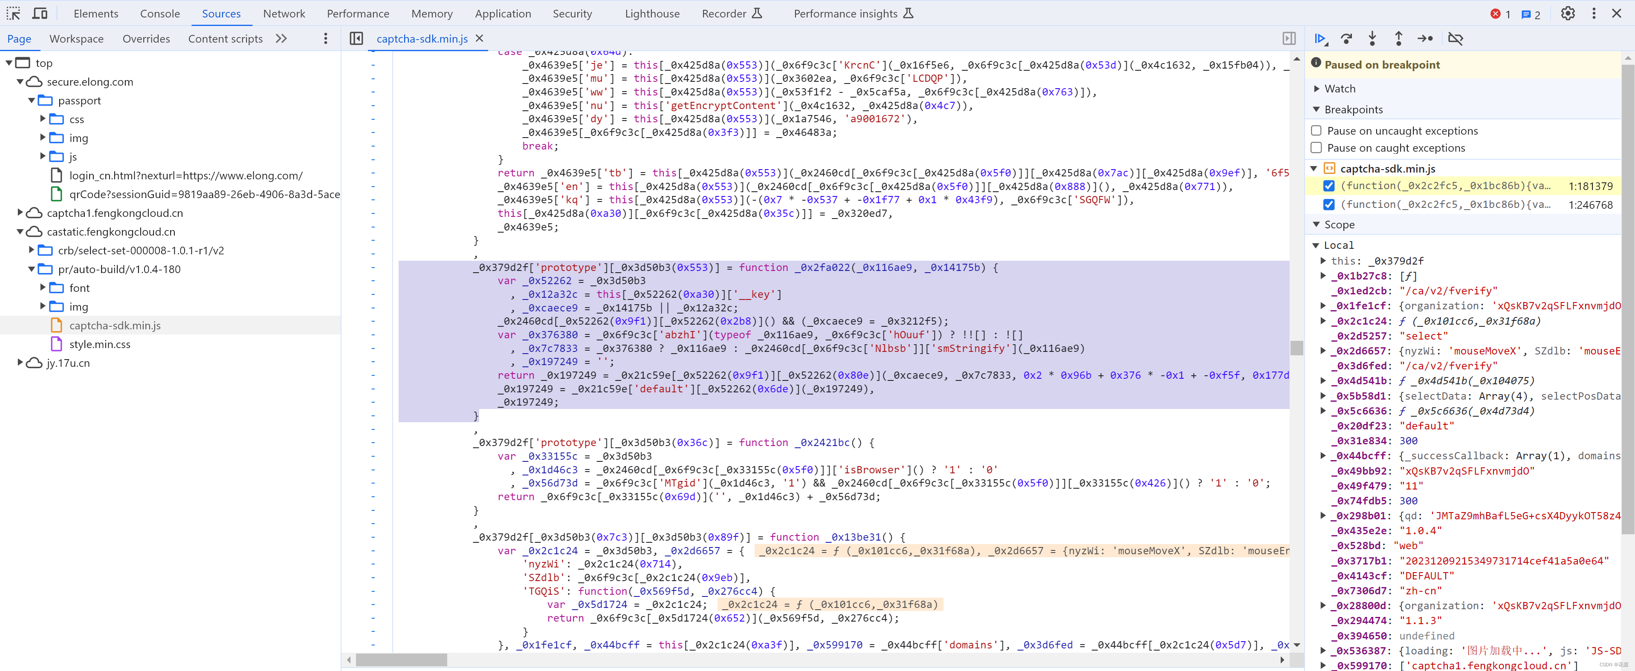Open the navigator pane three-dot menu
The width and height of the screenshot is (1635, 671).
coord(326,39)
